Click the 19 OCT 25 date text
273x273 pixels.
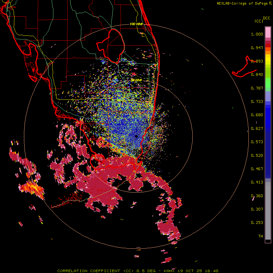click(190, 271)
